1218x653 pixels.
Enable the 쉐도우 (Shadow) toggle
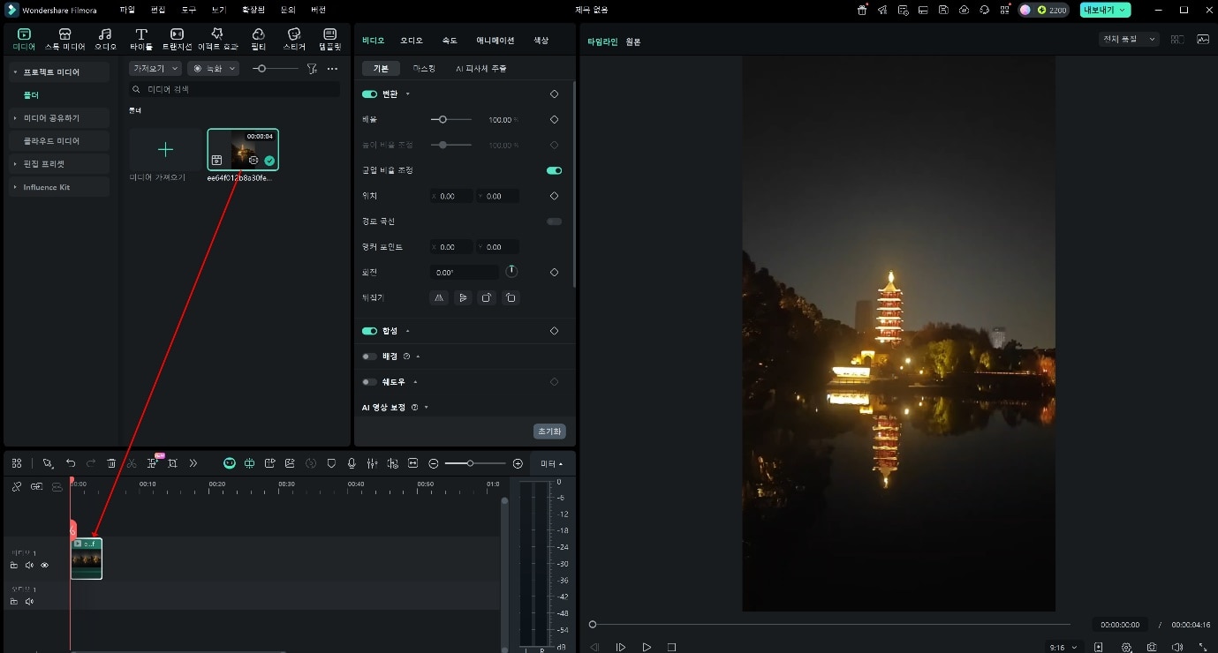[370, 382]
